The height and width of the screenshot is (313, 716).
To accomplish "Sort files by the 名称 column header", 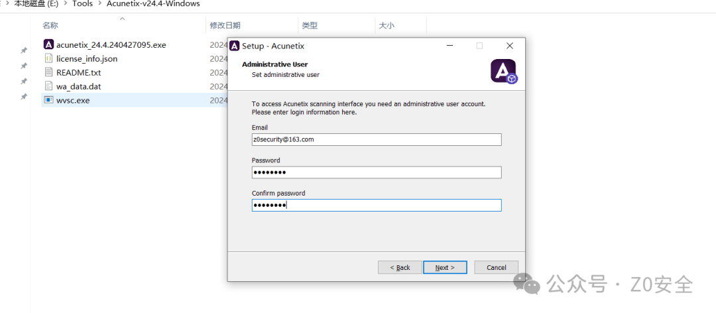I will tap(50, 26).
